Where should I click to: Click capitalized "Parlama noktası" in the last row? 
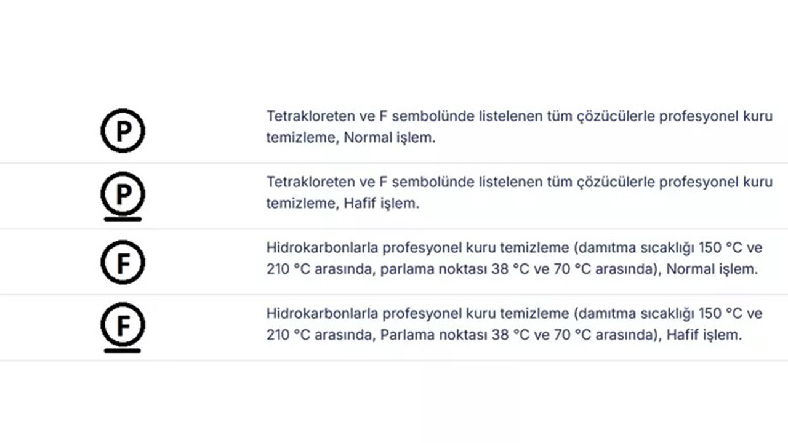[x=430, y=335]
